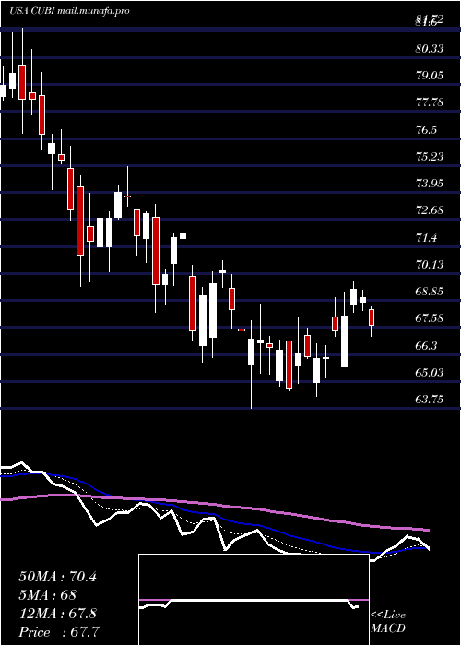Select the 71.4 price axis label
Viewport: 461px width, 646px height.
[426, 238]
